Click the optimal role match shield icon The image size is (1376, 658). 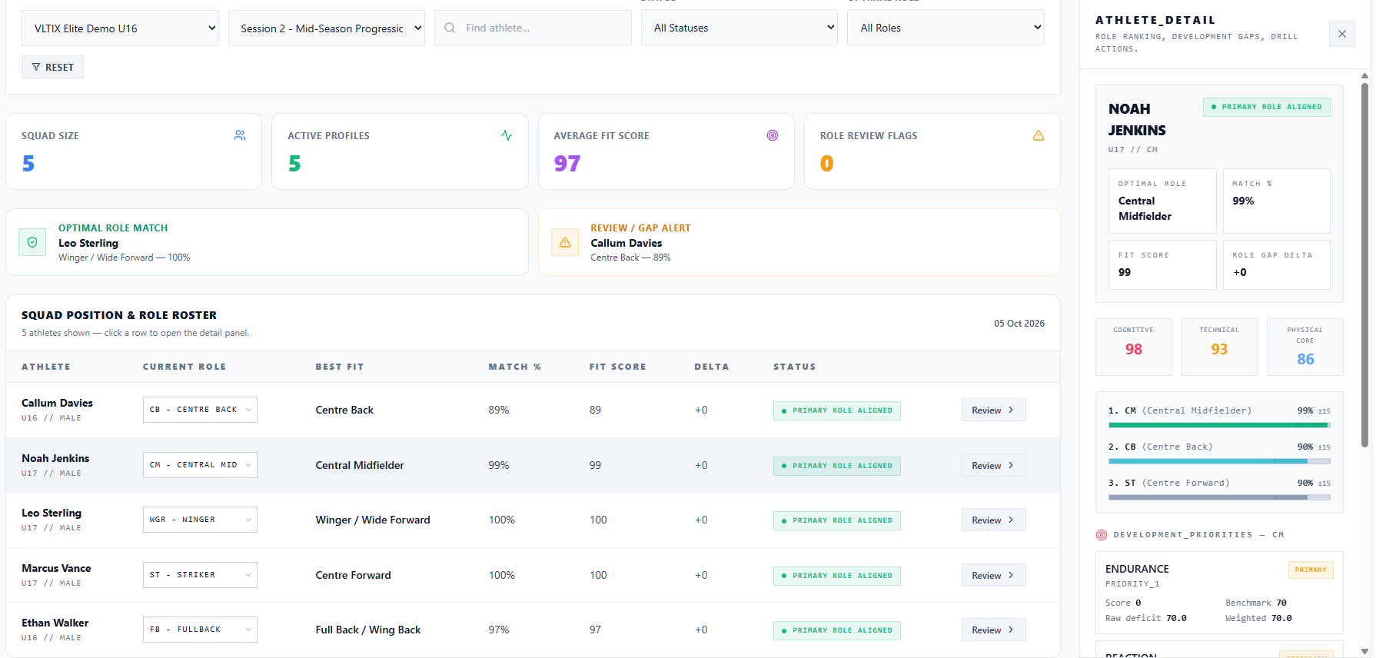click(x=32, y=242)
